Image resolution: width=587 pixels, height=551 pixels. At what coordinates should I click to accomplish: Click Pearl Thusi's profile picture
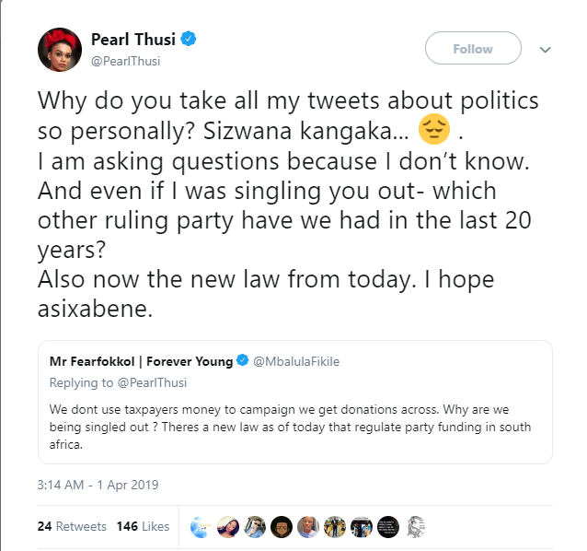[60, 49]
